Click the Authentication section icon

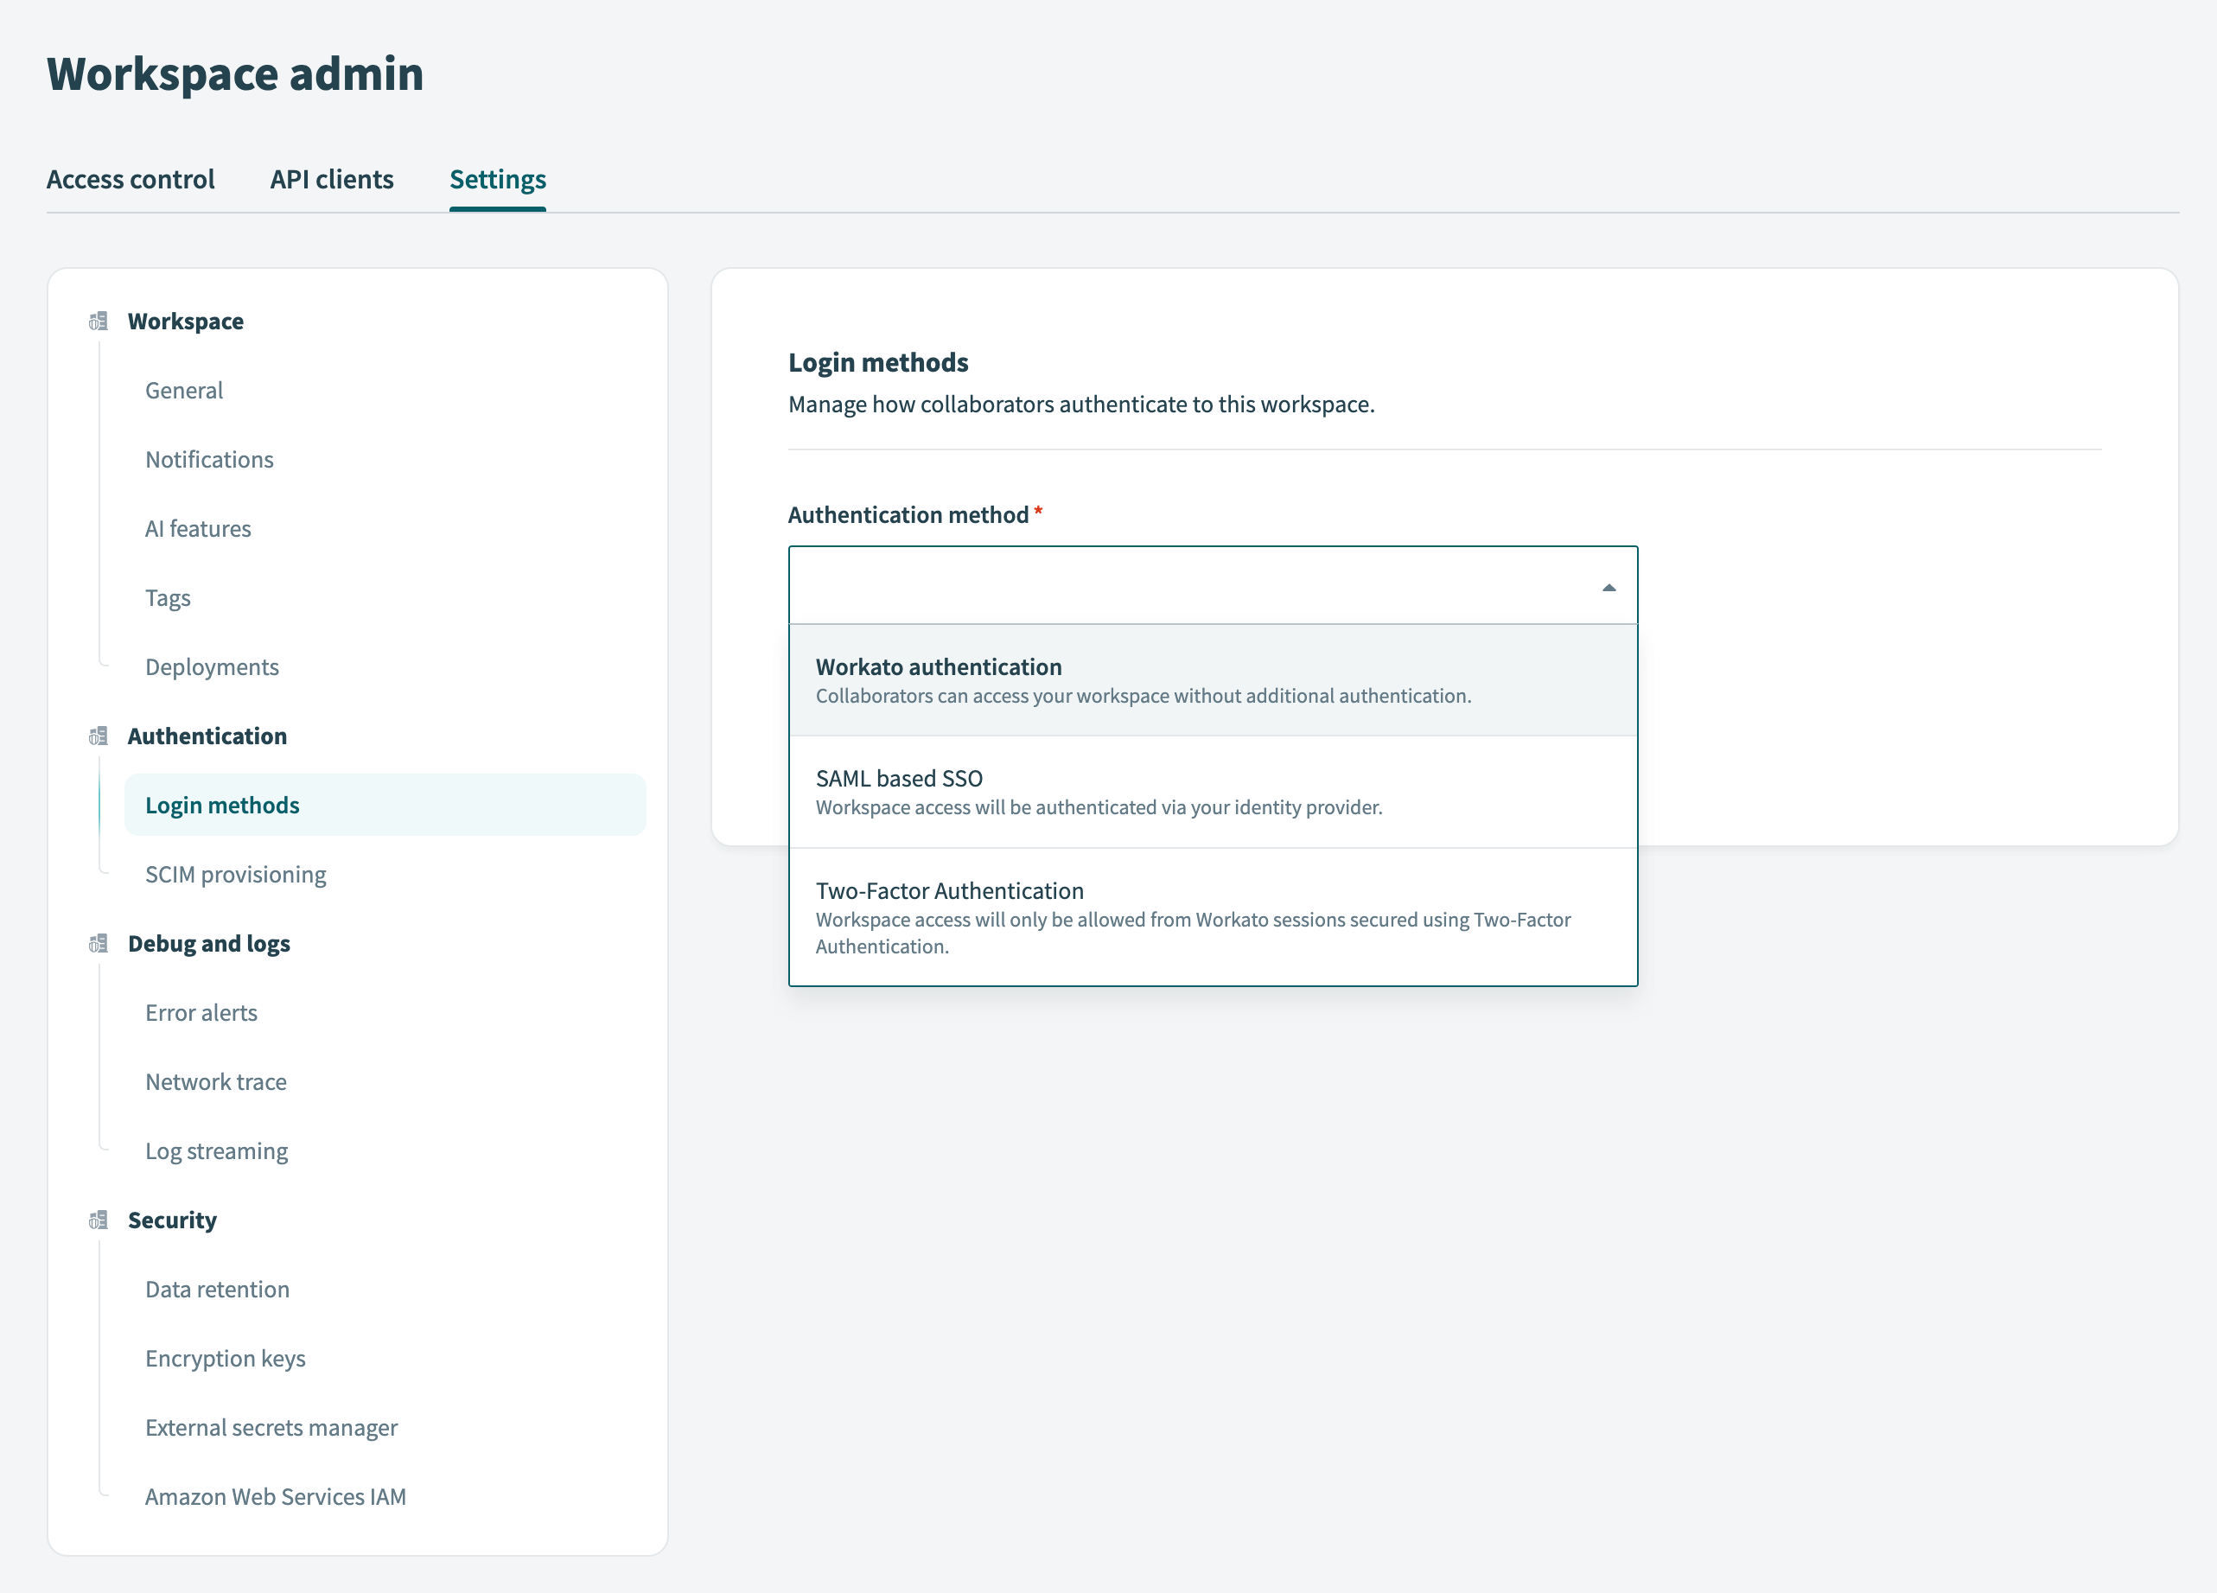pos(97,736)
